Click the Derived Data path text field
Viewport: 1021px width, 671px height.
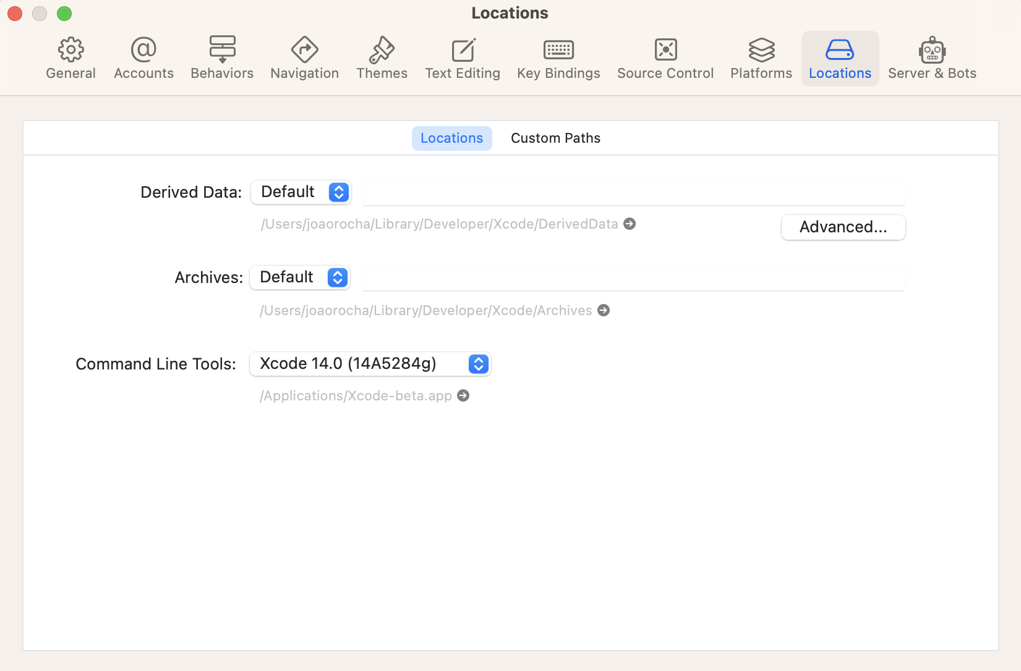pos(633,192)
